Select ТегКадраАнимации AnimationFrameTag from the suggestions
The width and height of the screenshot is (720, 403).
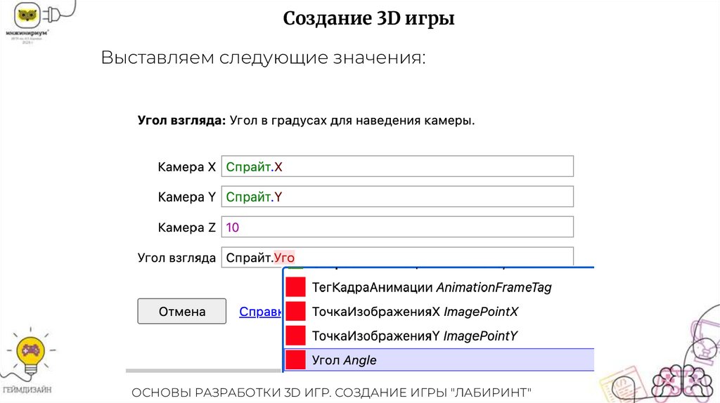click(x=432, y=287)
